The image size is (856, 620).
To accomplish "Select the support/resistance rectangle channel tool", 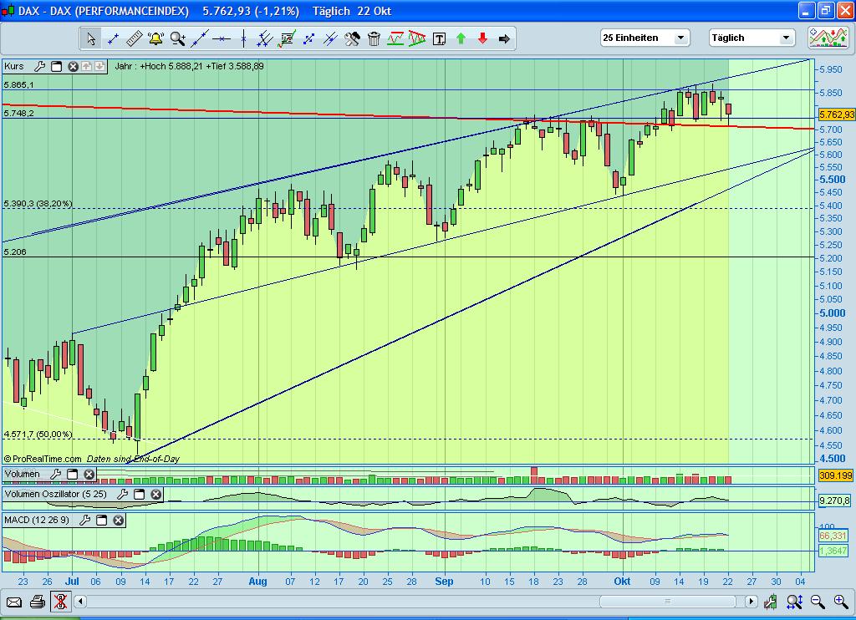I will coord(395,38).
